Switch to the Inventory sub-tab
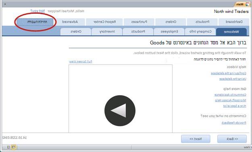 click(x=107, y=32)
